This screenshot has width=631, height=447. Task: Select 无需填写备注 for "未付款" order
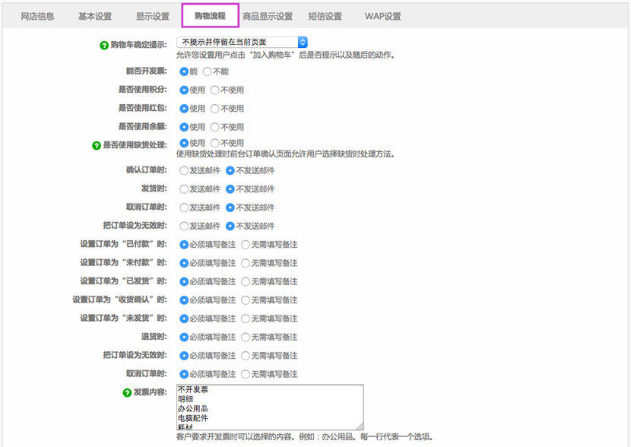(246, 263)
